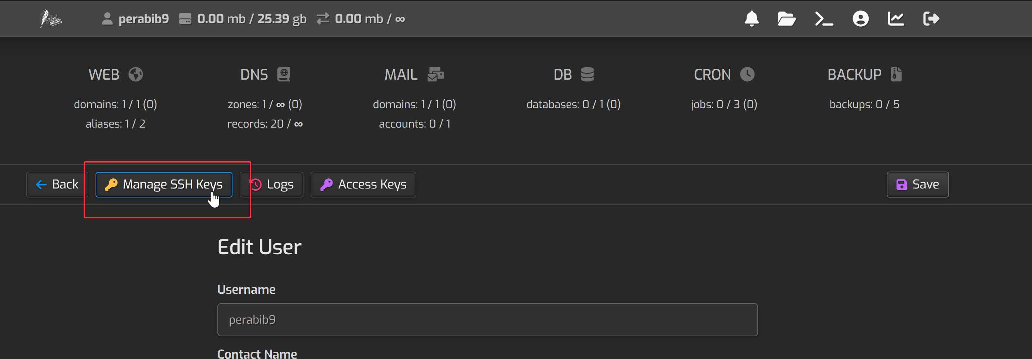1032x359 pixels.
Task: Open the notifications bell icon
Action: click(752, 19)
